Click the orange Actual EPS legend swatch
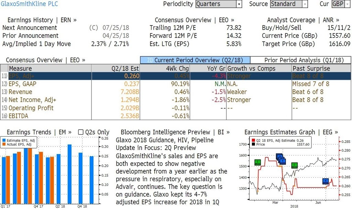Image resolution: width=352 pixels, height=210 pixels. click(4, 144)
